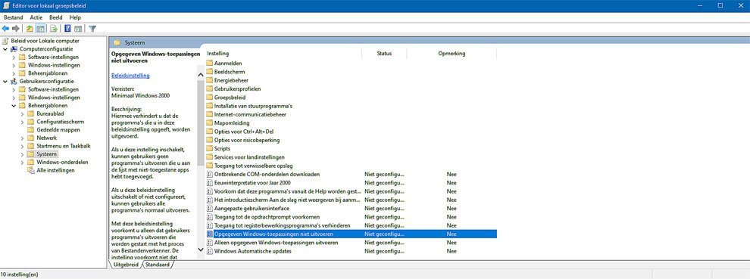Toggle the console tree show/hide icon
Screen dimensions: 750x279
coord(41,29)
